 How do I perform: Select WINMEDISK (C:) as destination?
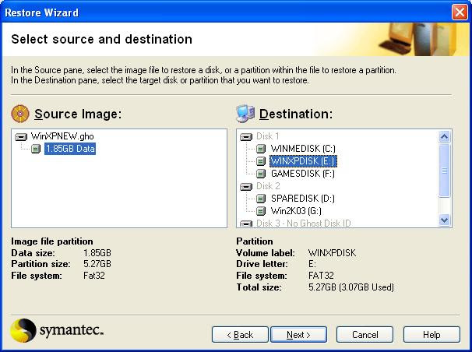[x=303, y=149]
